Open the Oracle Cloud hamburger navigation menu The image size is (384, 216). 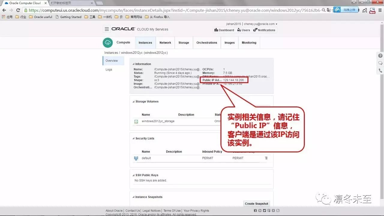click(107, 29)
